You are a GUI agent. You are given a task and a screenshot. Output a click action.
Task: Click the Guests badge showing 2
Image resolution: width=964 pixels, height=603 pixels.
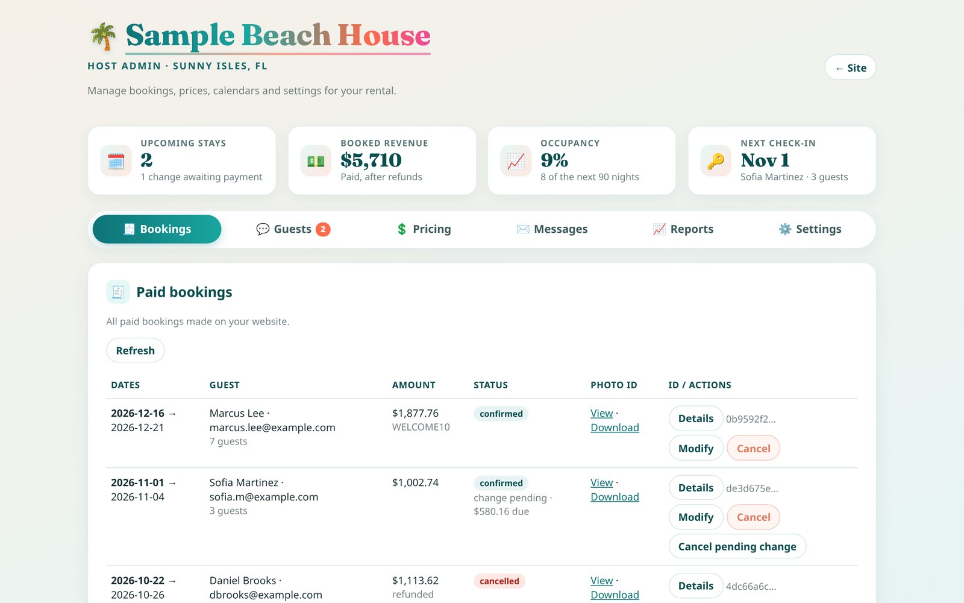click(x=323, y=229)
